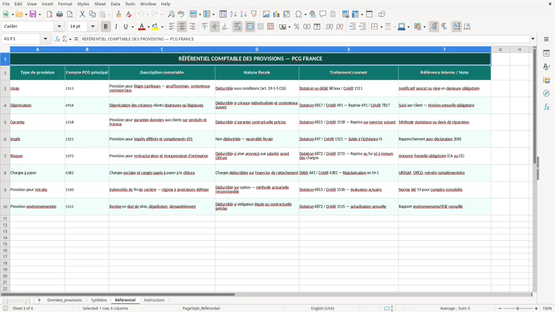The width and height of the screenshot is (555, 312).
Task: Open Print Preview from the toolbar
Action: 70,14
